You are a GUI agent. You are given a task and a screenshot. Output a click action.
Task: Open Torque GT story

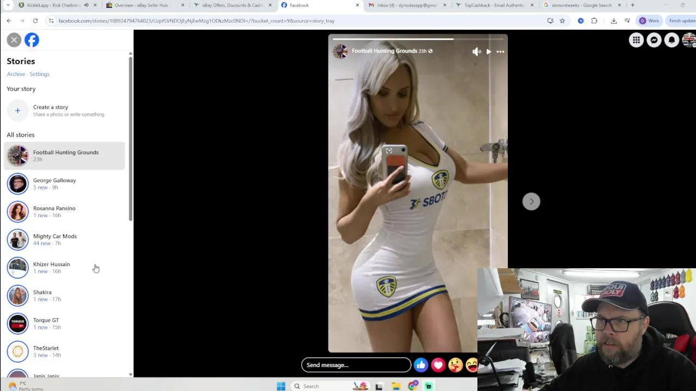coord(64,324)
